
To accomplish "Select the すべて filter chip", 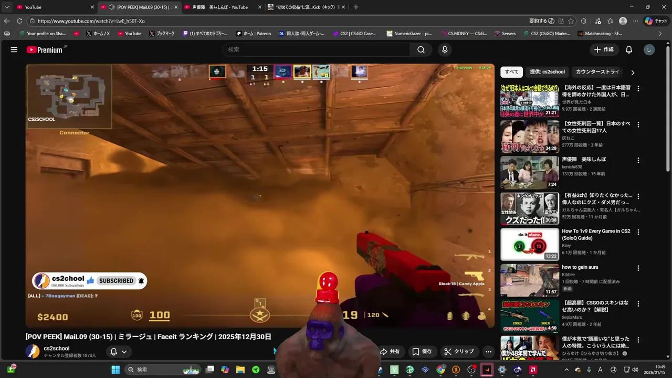I will 512,72.
